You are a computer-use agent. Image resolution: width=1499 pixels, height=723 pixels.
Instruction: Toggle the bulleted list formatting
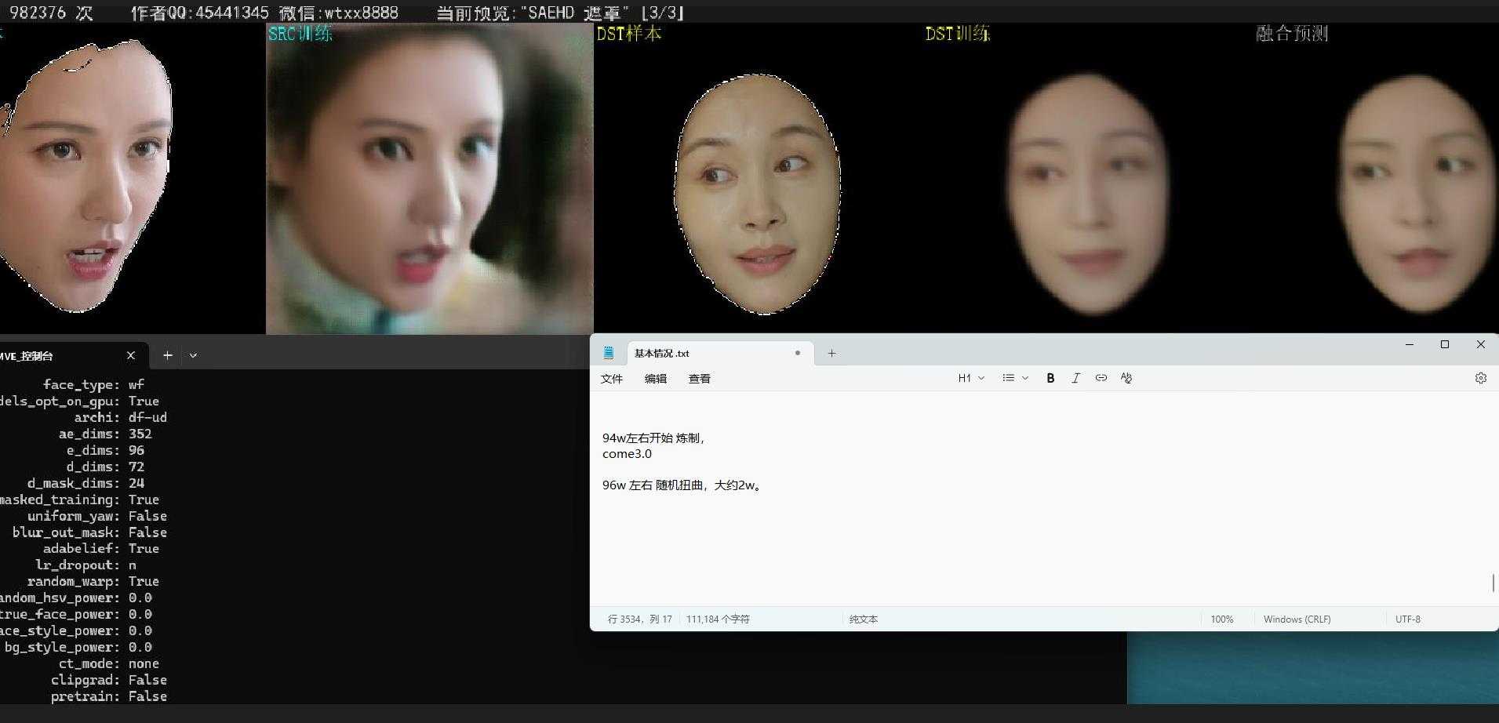click(x=1007, y=378)
